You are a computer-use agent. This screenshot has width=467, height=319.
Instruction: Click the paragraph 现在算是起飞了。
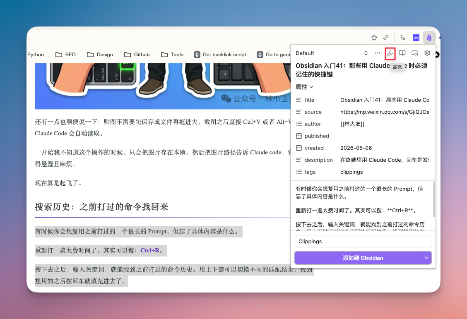(58, 183)
